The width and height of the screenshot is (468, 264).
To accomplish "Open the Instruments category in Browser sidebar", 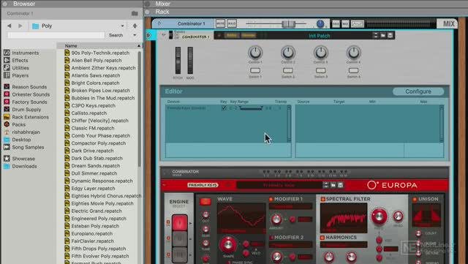I will click(21, 53).
